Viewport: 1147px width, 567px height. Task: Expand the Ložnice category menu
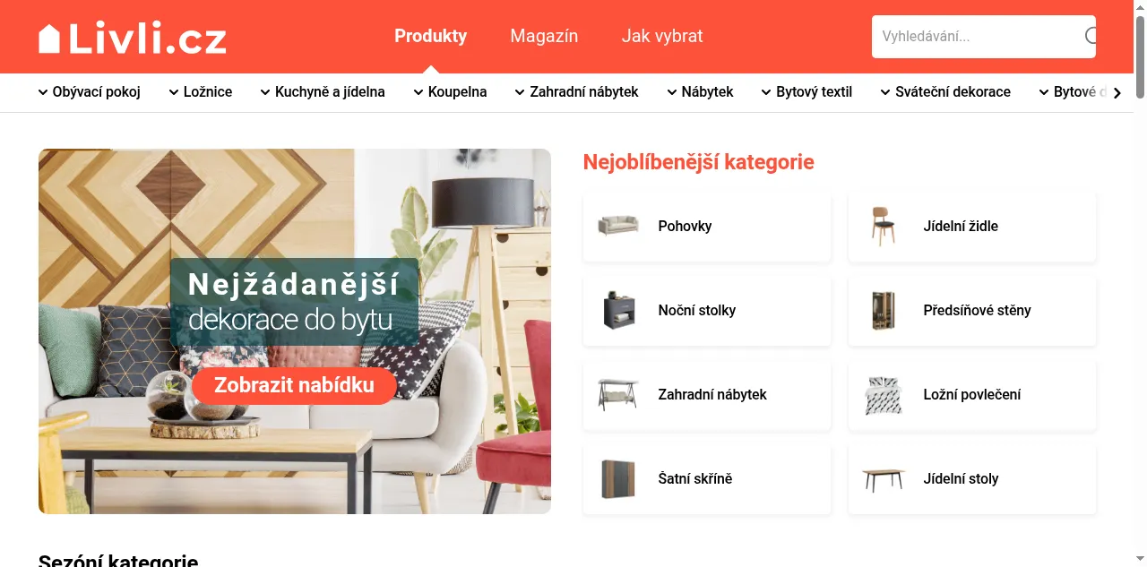(201, 91)
